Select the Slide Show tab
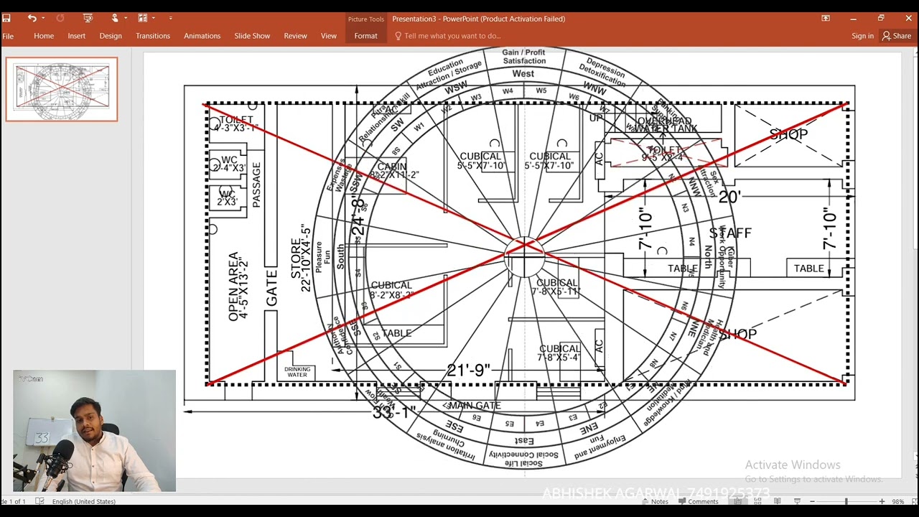 click(252, 36)
